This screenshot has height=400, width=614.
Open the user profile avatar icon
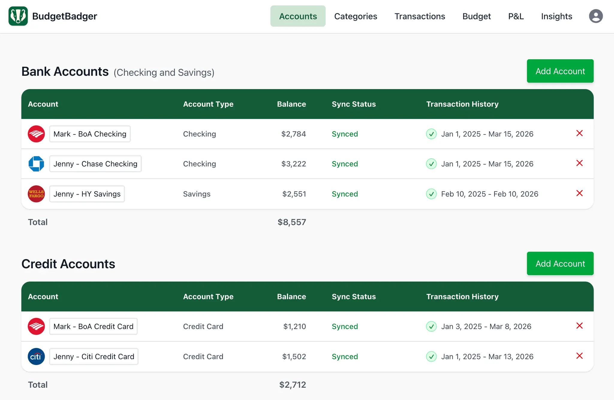[x=596, y=16]
